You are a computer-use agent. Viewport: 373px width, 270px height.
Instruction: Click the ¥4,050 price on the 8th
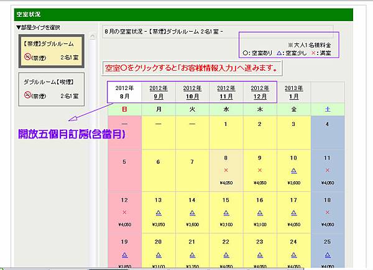[226, 183]
